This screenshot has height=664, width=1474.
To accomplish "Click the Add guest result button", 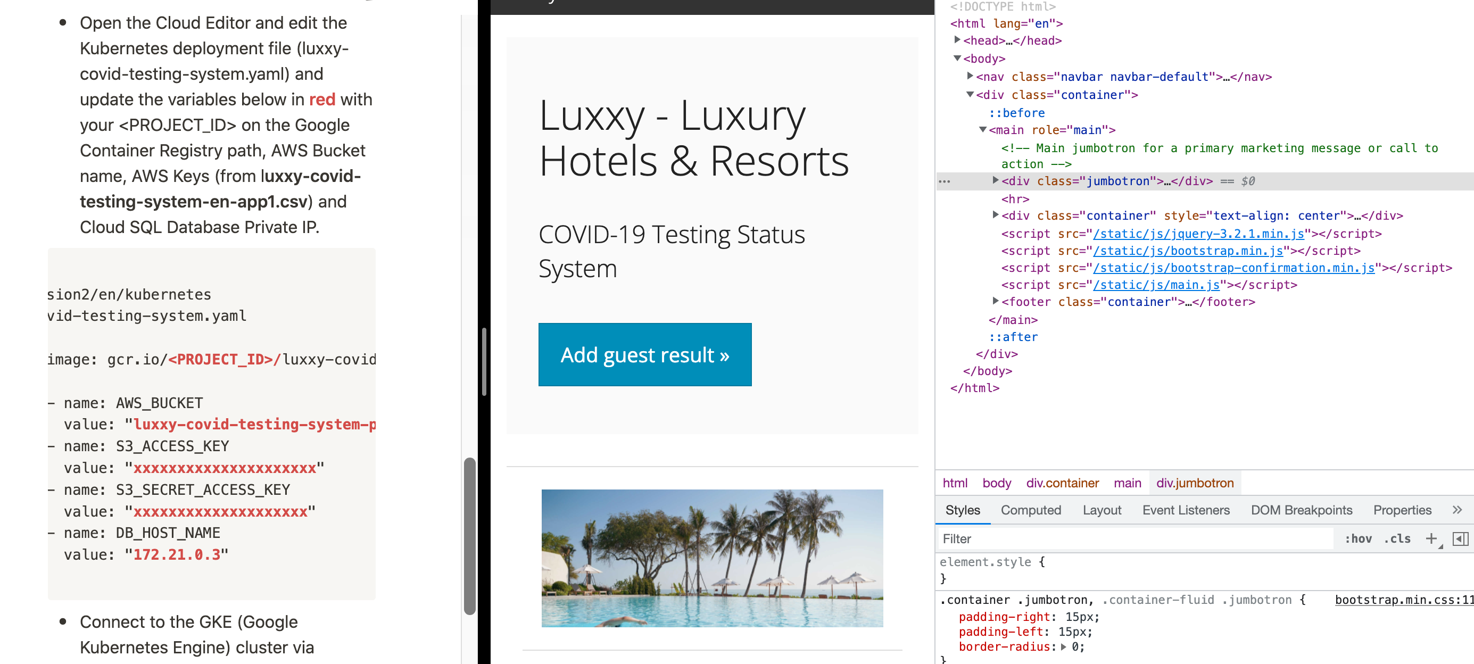I will pyautogui.click(x=644, y=354).
